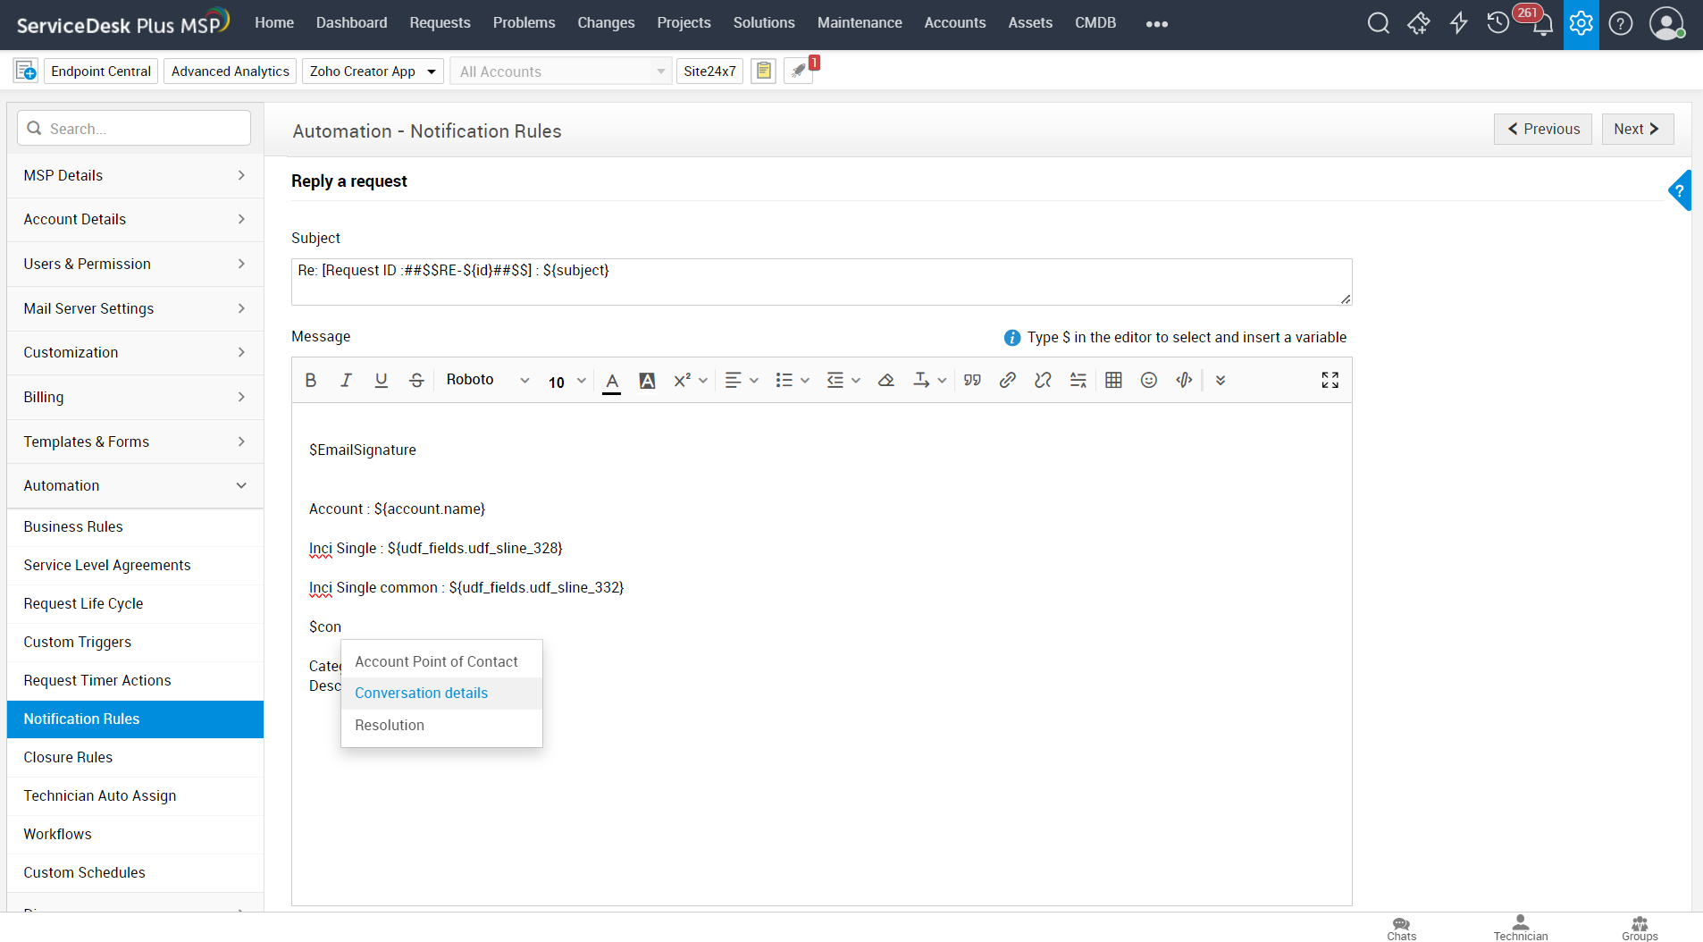
Task: Open the Solutions tab
Action: [x=764, y=23]
